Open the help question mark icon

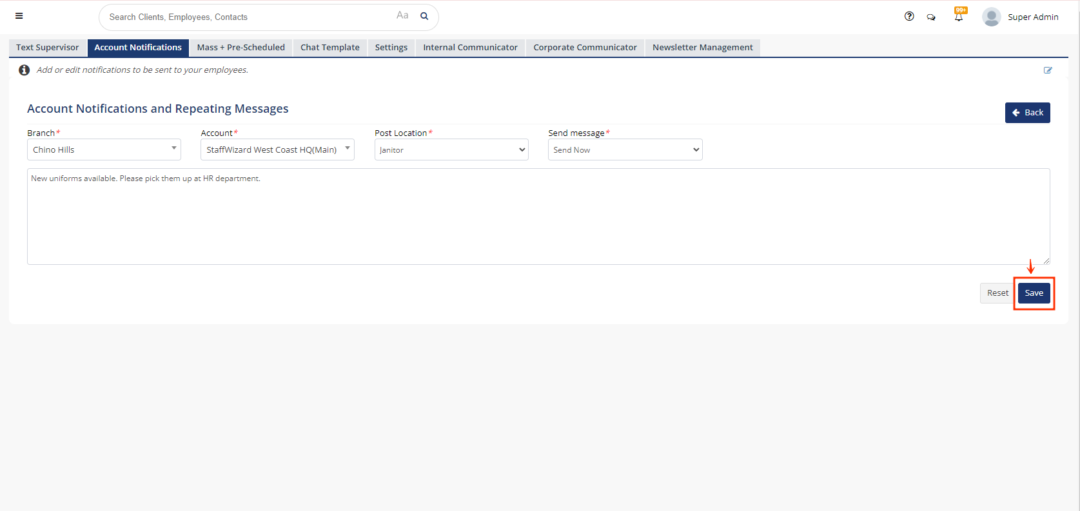[909, 17]
